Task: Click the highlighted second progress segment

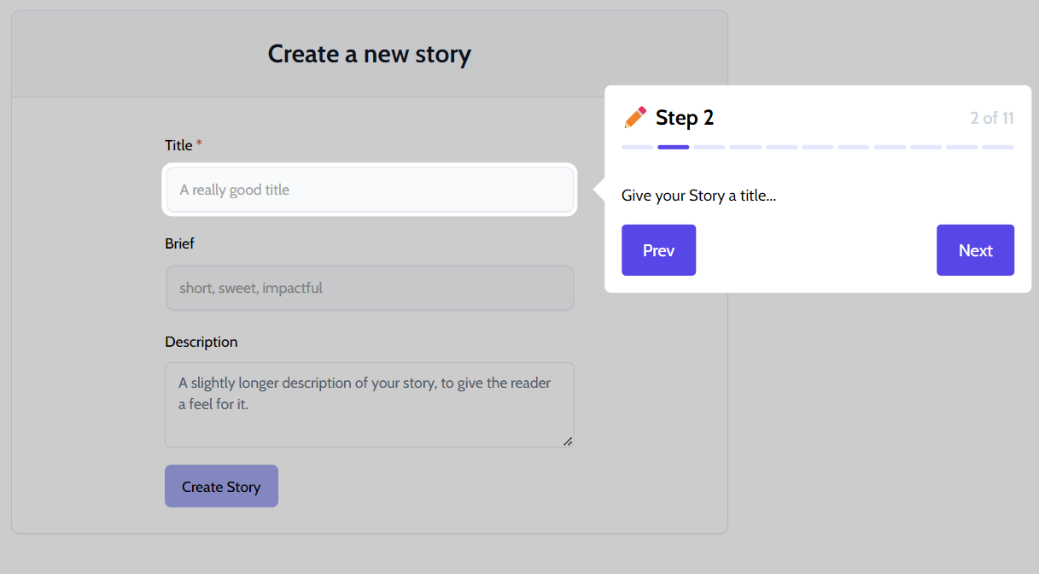Action: coord(673,147)
